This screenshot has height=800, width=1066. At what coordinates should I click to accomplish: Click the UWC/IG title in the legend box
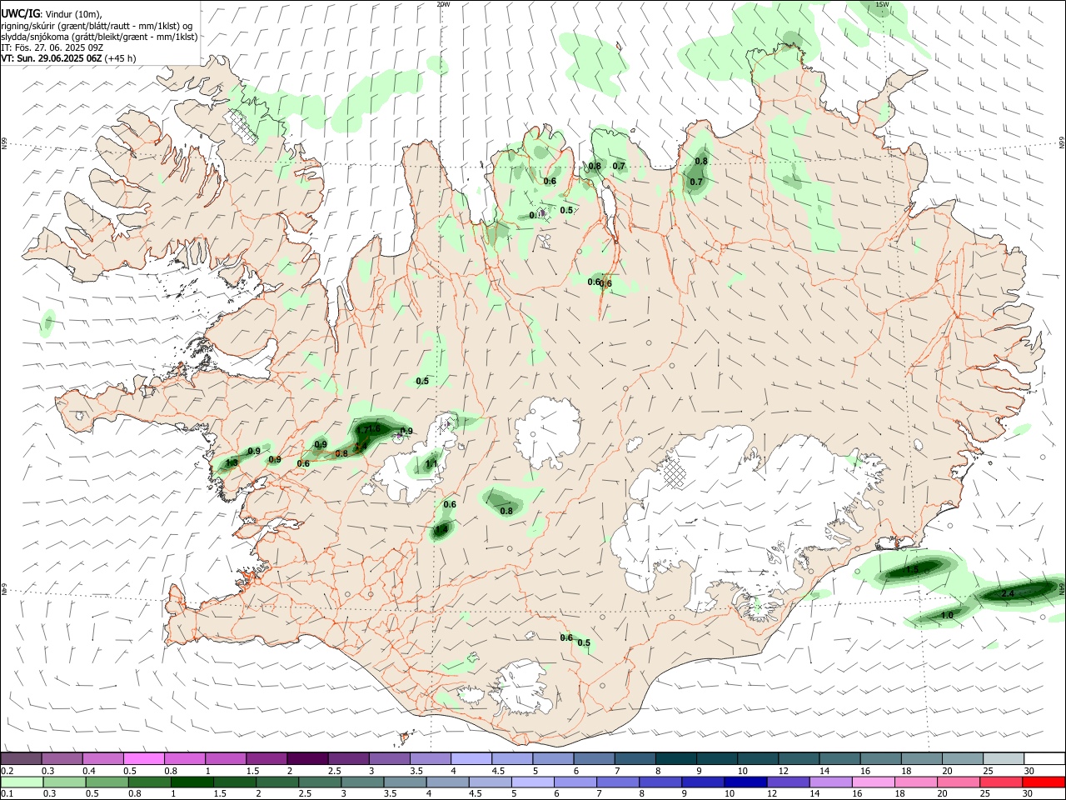click(x=20, y=13)
